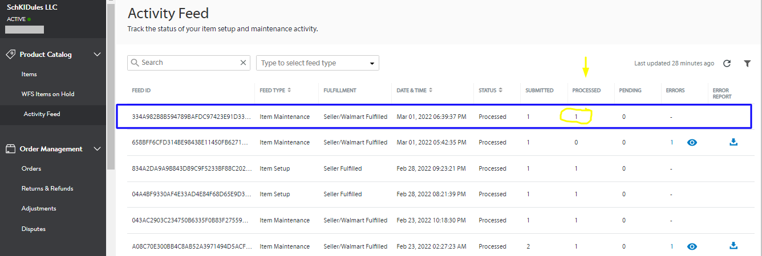
Task: Open the feed type dropdown
Action: click(318, 63)
